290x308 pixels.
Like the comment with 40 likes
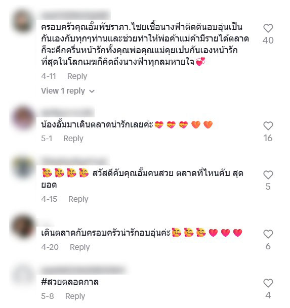(x=268, y=28)
